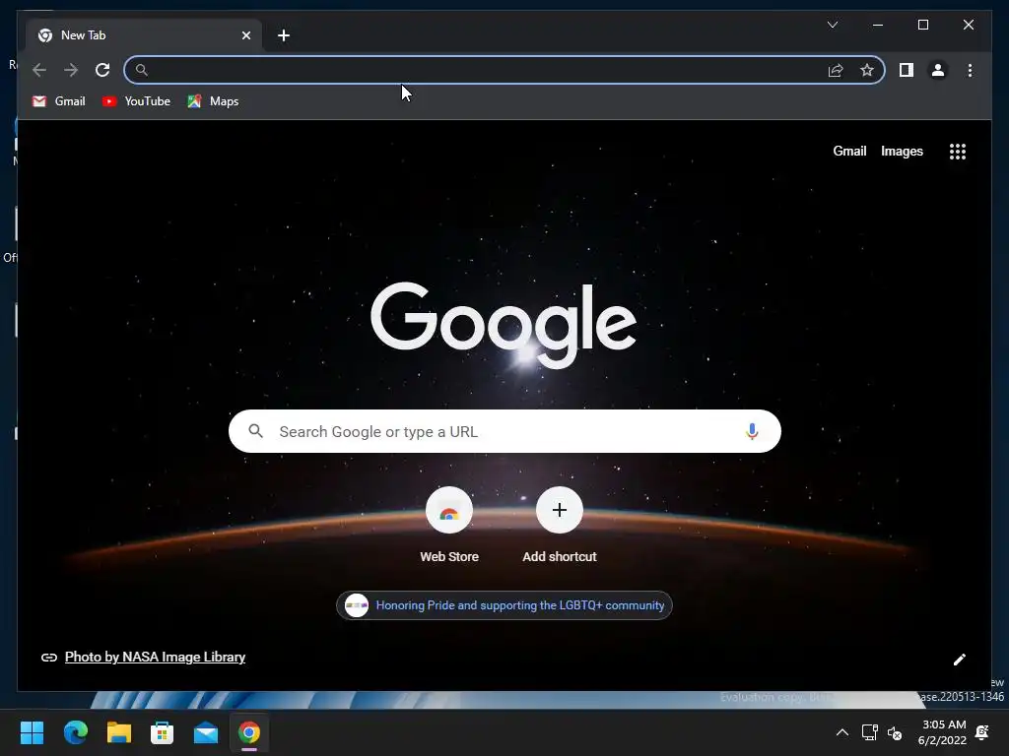
Task: Open the YouTube bookmark
Action: (x=136, y=101)
